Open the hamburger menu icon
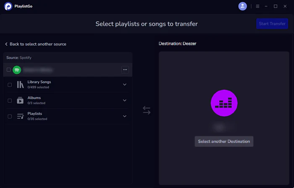294x188 pixels. tap(257, 6)
